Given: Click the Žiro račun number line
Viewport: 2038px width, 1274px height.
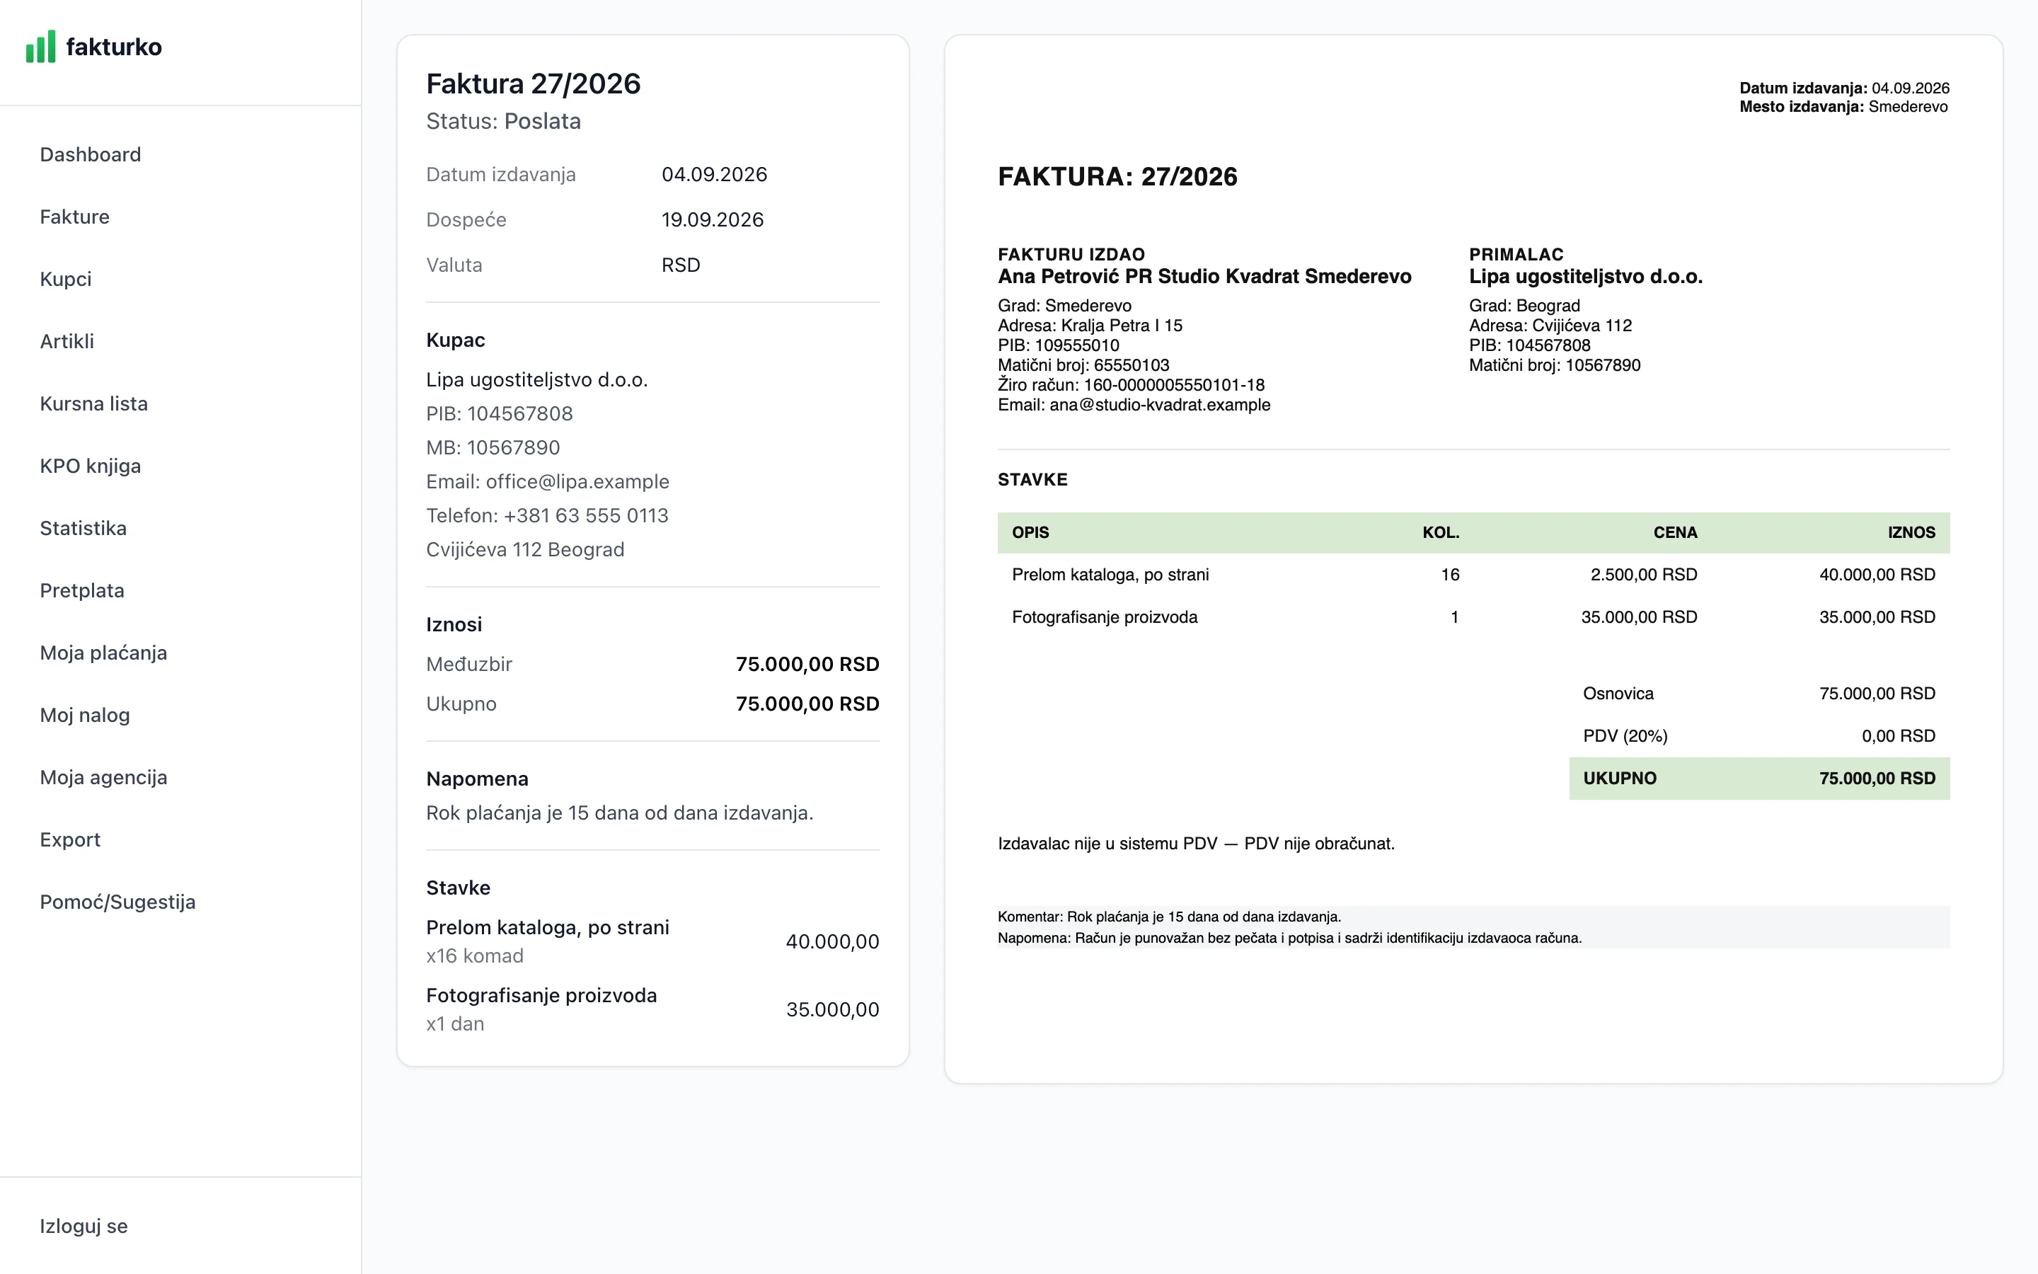Looking at the screenshot, I should point(1131,385).
